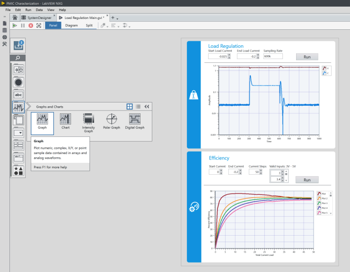
Task: Switch palette to grid icon view
Action: (130, 107)
